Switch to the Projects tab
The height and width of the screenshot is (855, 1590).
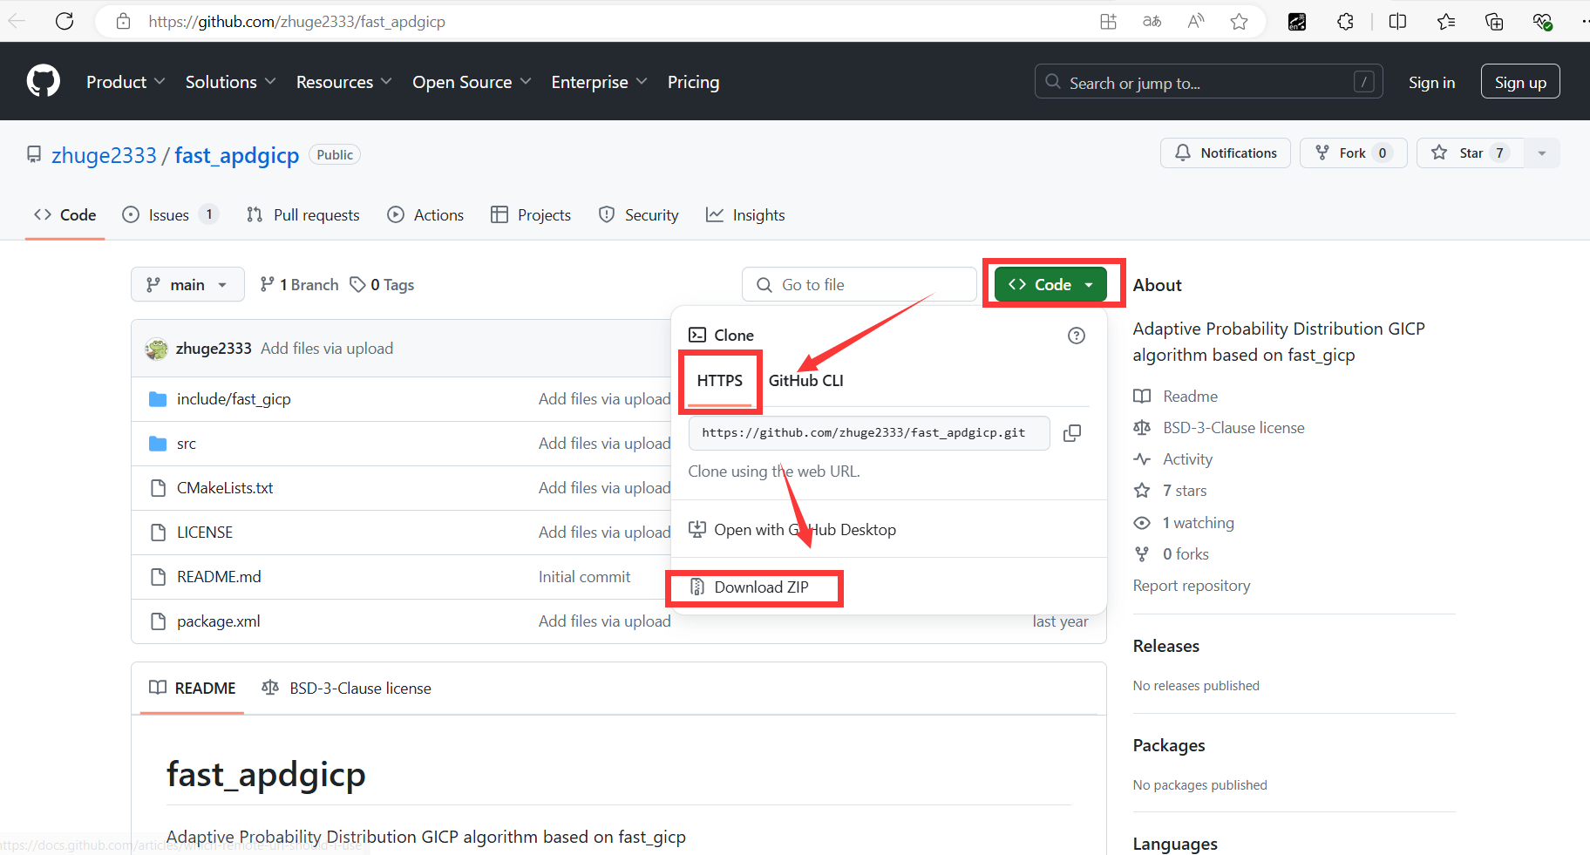[x=531, y=214]
